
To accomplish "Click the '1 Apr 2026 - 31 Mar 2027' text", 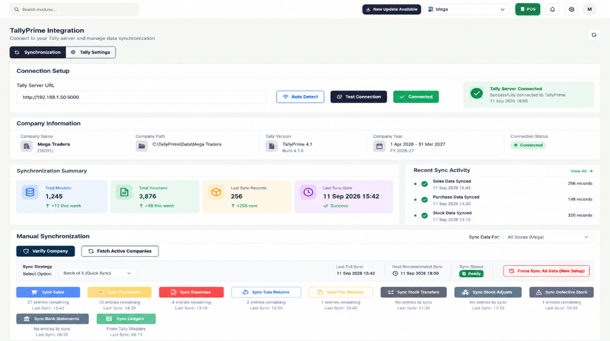I will 418,144.
